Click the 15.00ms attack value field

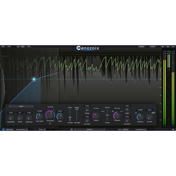tap(96, 108)
